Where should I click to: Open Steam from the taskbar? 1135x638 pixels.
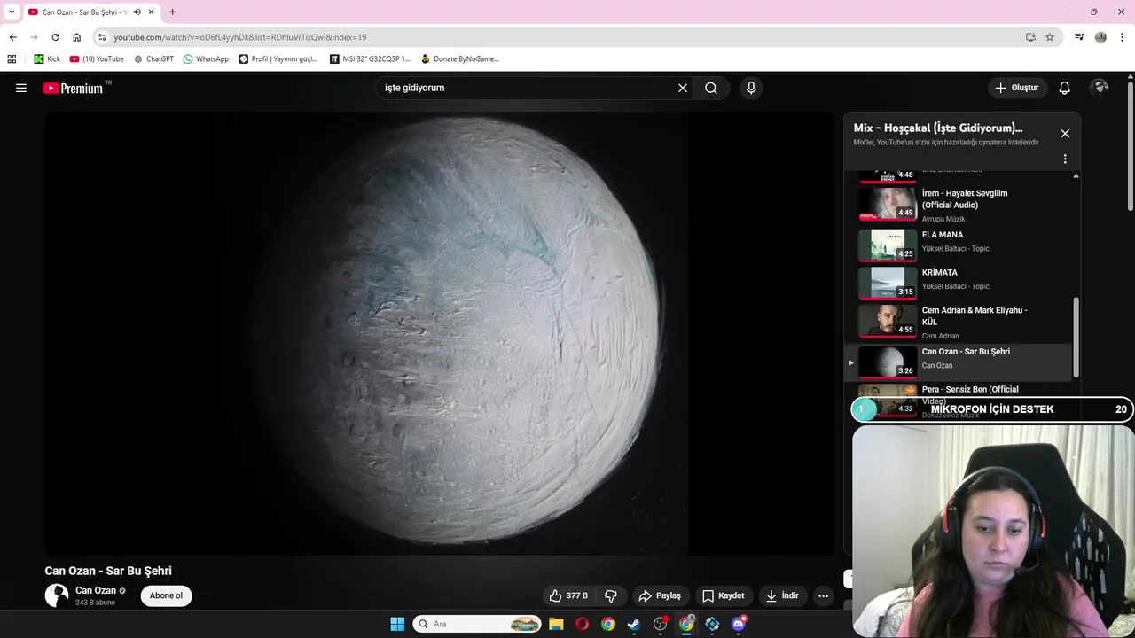tap(634, 624)
